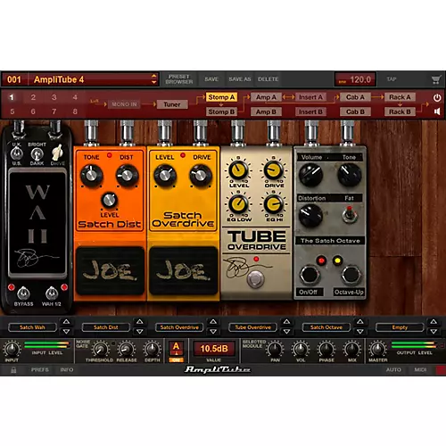Click the Satch Overdrive DRIVE knob
This screenshot has height=446, width=446.
201,175
